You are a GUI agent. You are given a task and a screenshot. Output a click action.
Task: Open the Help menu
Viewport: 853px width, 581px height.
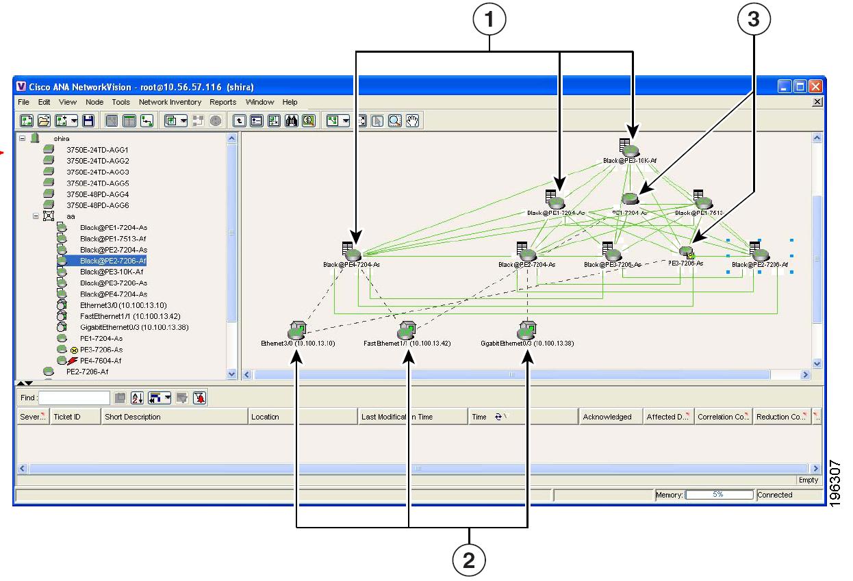pos(290,102)
